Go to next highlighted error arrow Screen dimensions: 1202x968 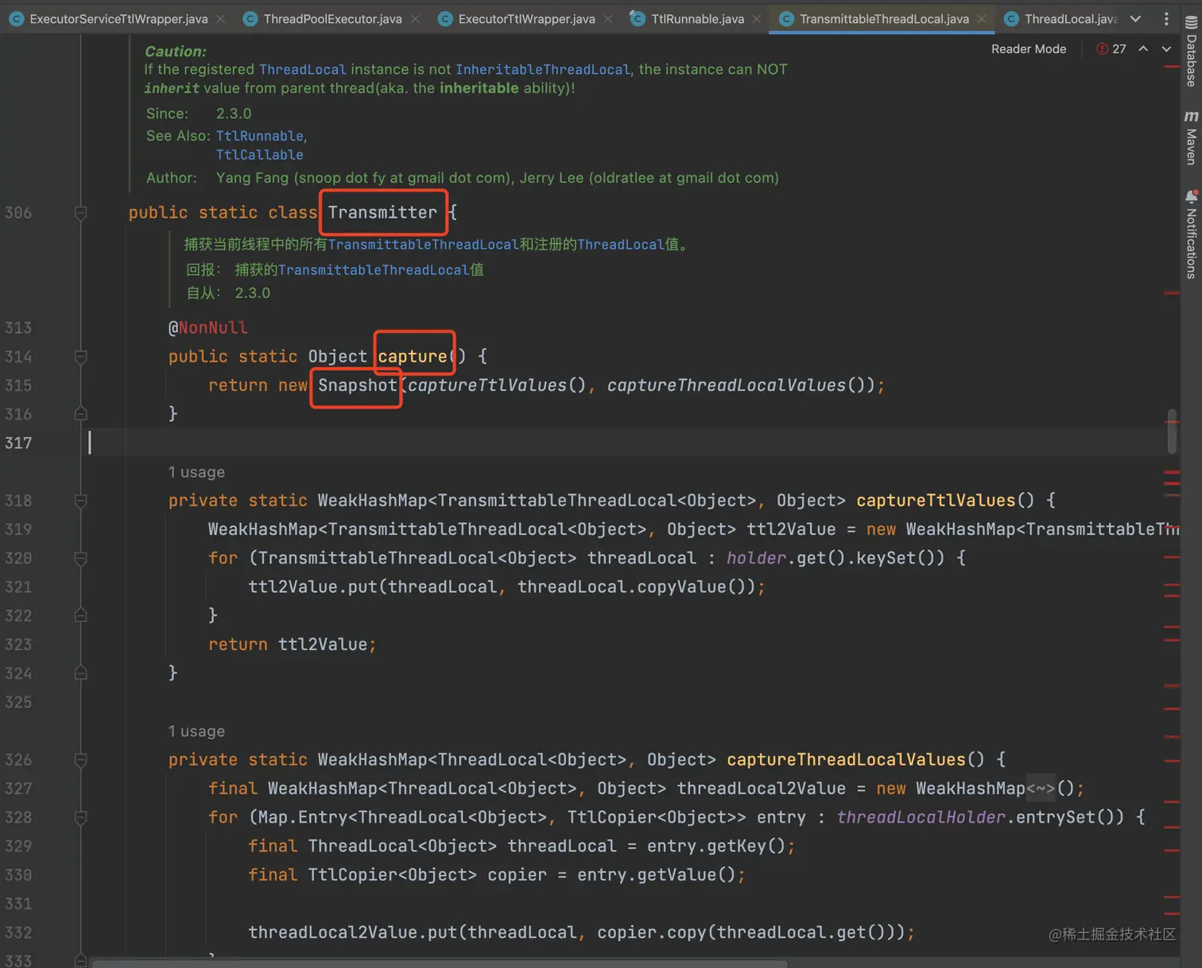point(1166,49)
